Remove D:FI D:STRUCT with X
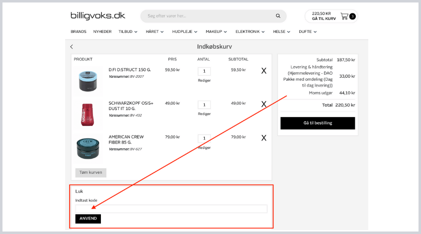 [263, 71]
